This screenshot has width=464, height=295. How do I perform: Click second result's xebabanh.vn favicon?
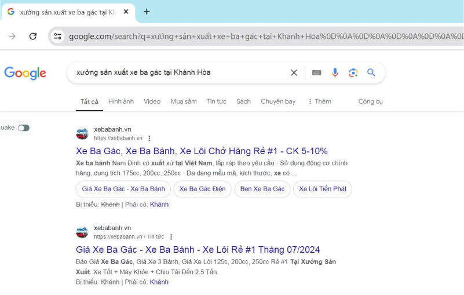[82, 232]
